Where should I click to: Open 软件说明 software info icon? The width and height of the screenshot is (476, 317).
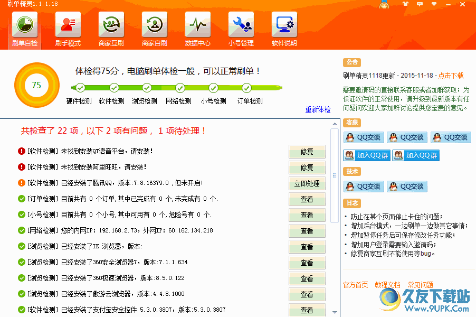[x=284, y=25]
